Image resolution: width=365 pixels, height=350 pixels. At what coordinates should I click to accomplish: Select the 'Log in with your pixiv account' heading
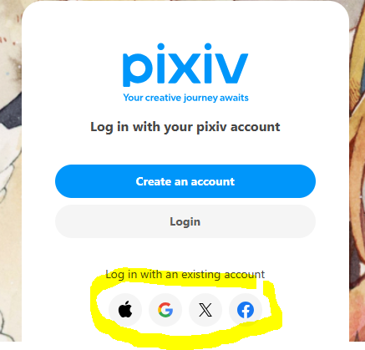185,127
